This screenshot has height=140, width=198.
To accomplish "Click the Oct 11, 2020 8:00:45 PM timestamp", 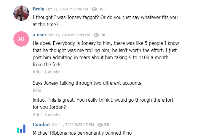I will pos(69,35).
